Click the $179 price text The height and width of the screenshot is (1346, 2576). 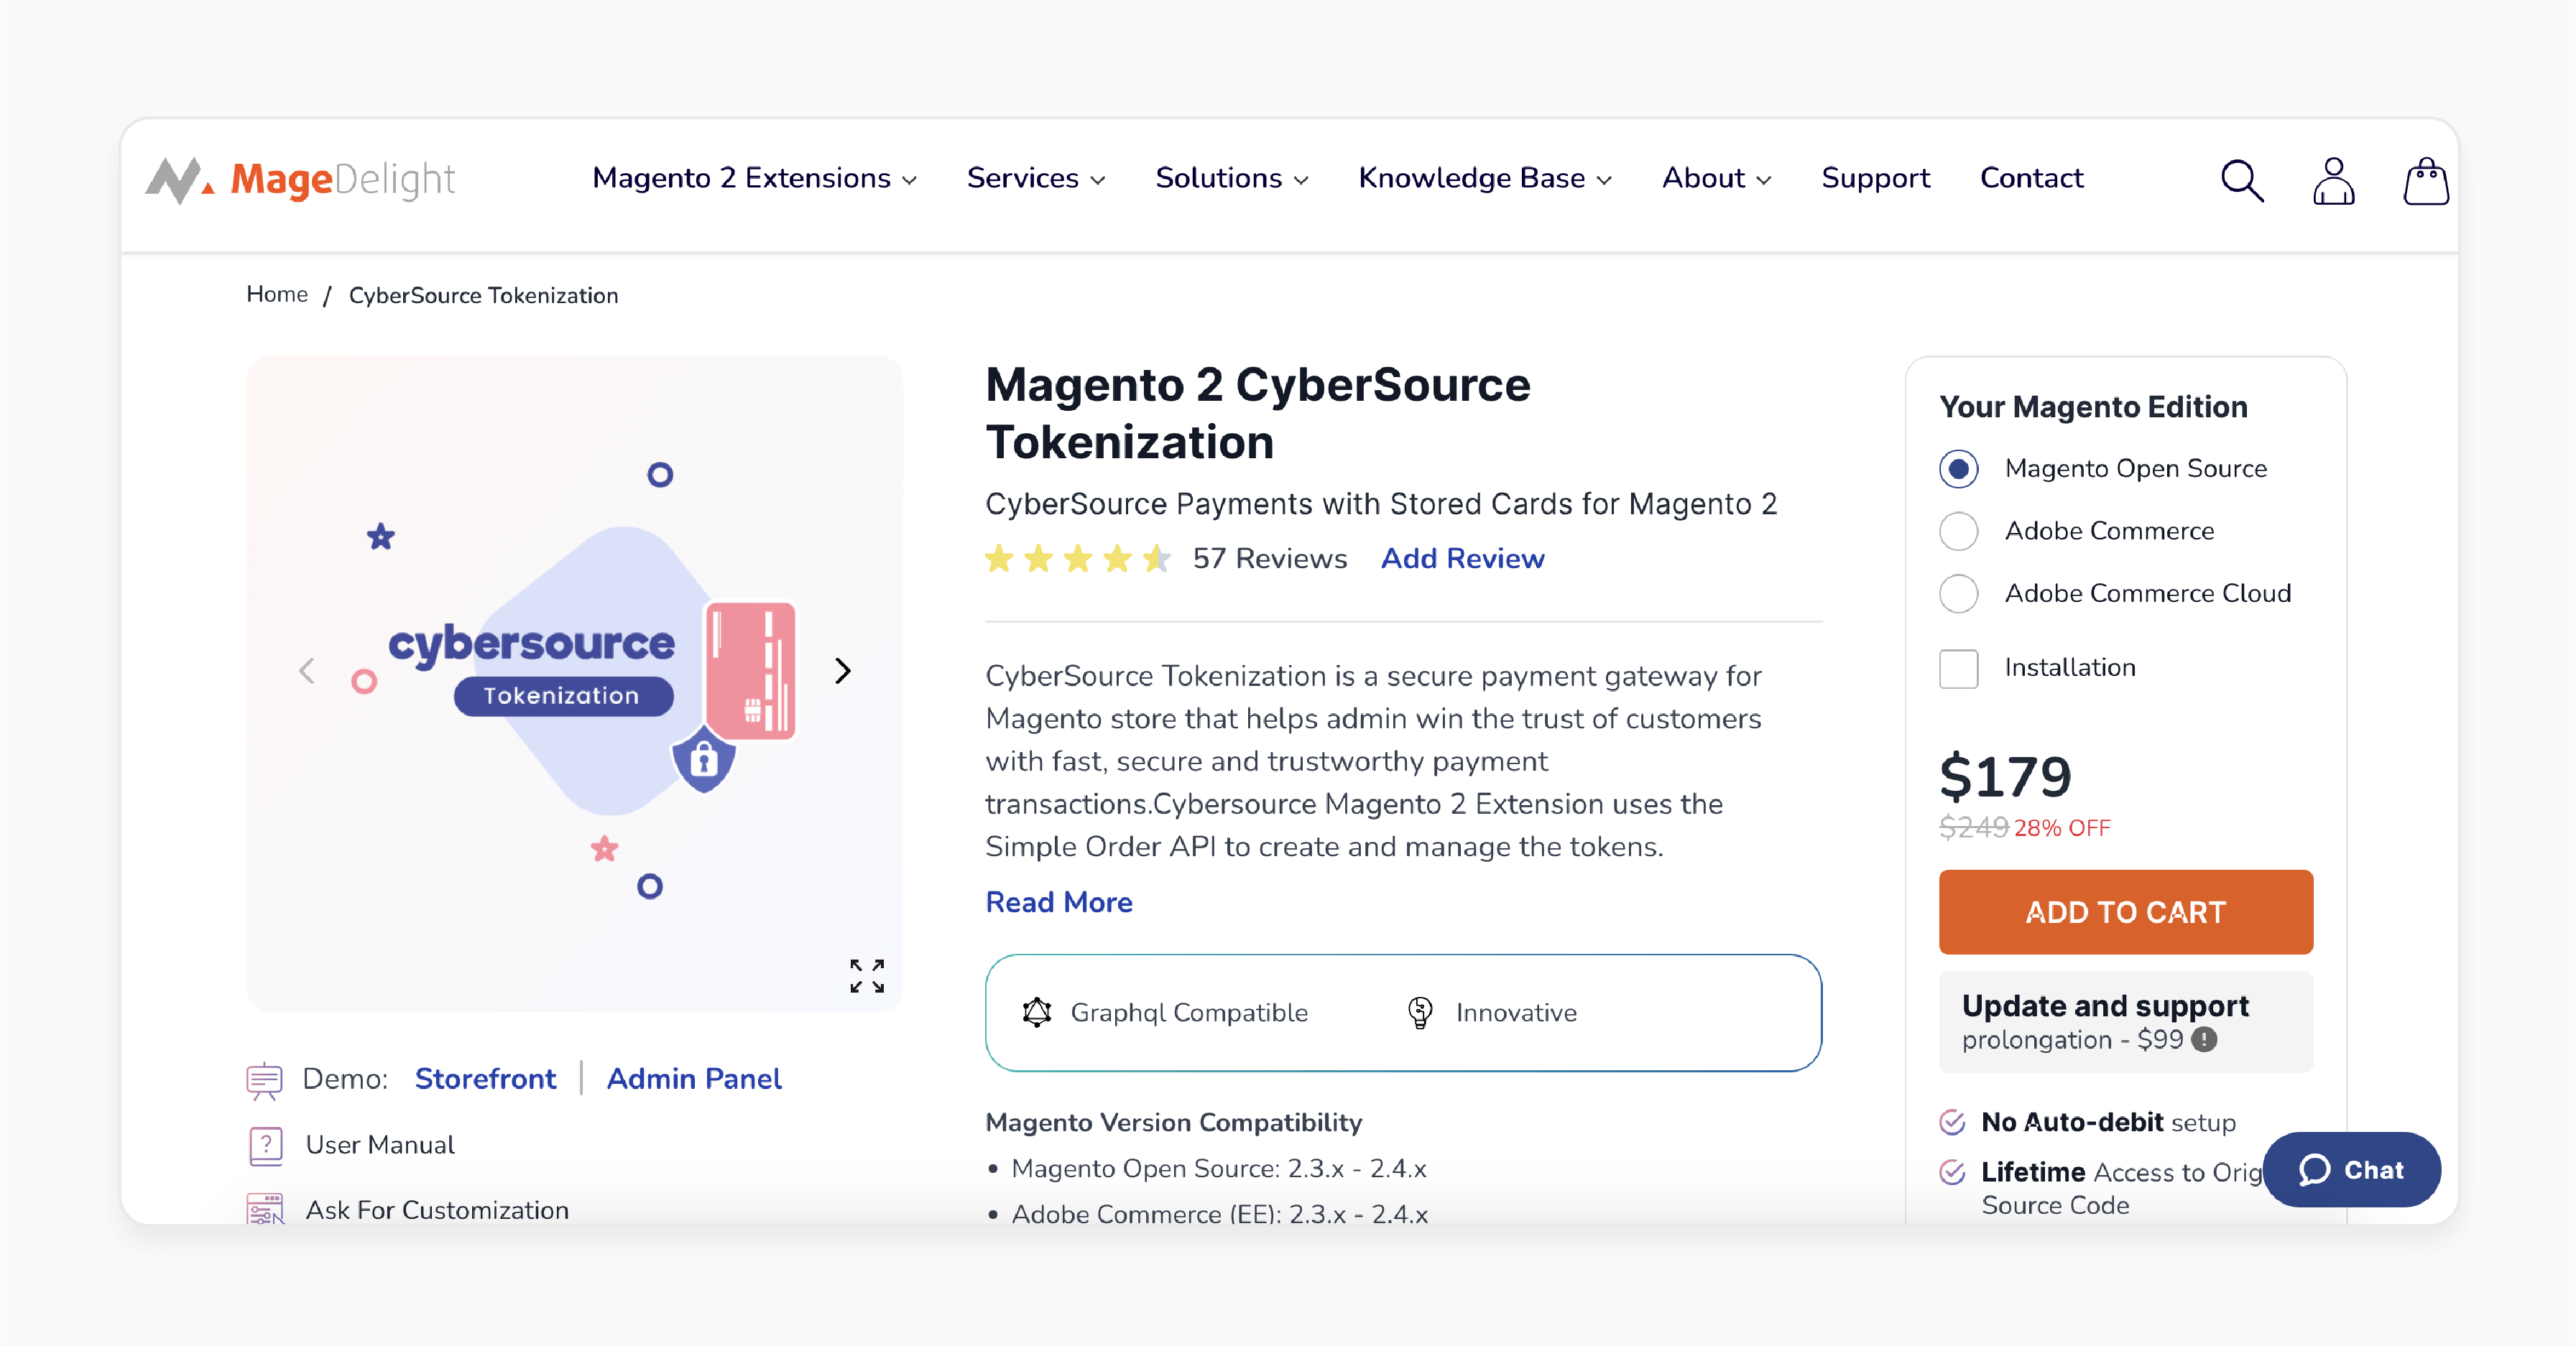pos(2005,776)
